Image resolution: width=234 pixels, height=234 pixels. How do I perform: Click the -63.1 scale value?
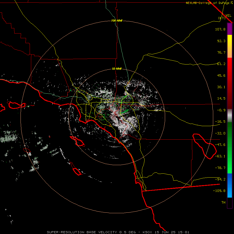[220, 156]
